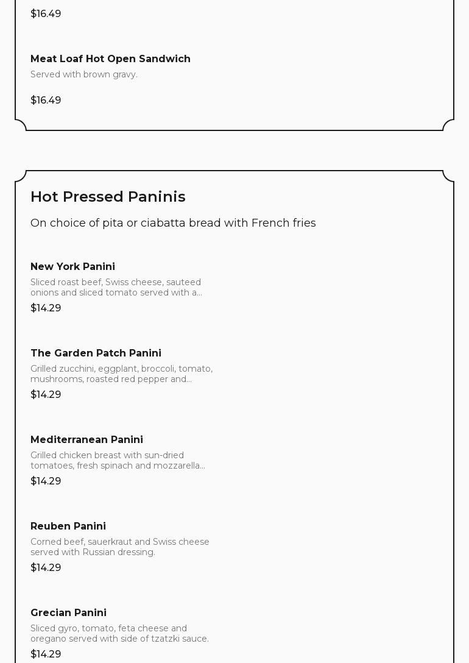The image size is (469, 663).
Task: Click the 'Served with brown gravy' description
Action: pyautogui.click(x=84, y=74)
